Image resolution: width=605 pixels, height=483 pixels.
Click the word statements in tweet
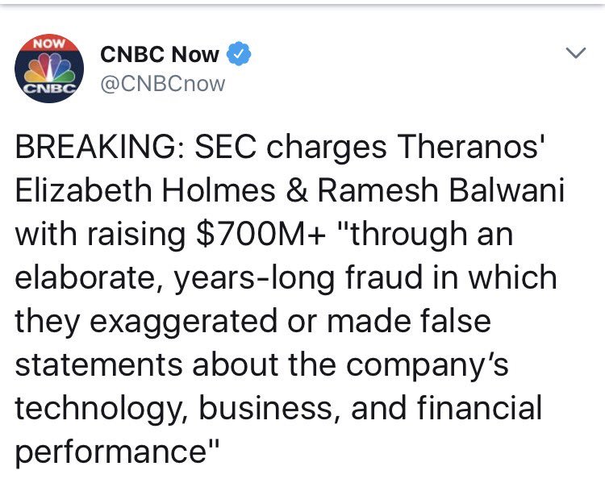[98, 365]
